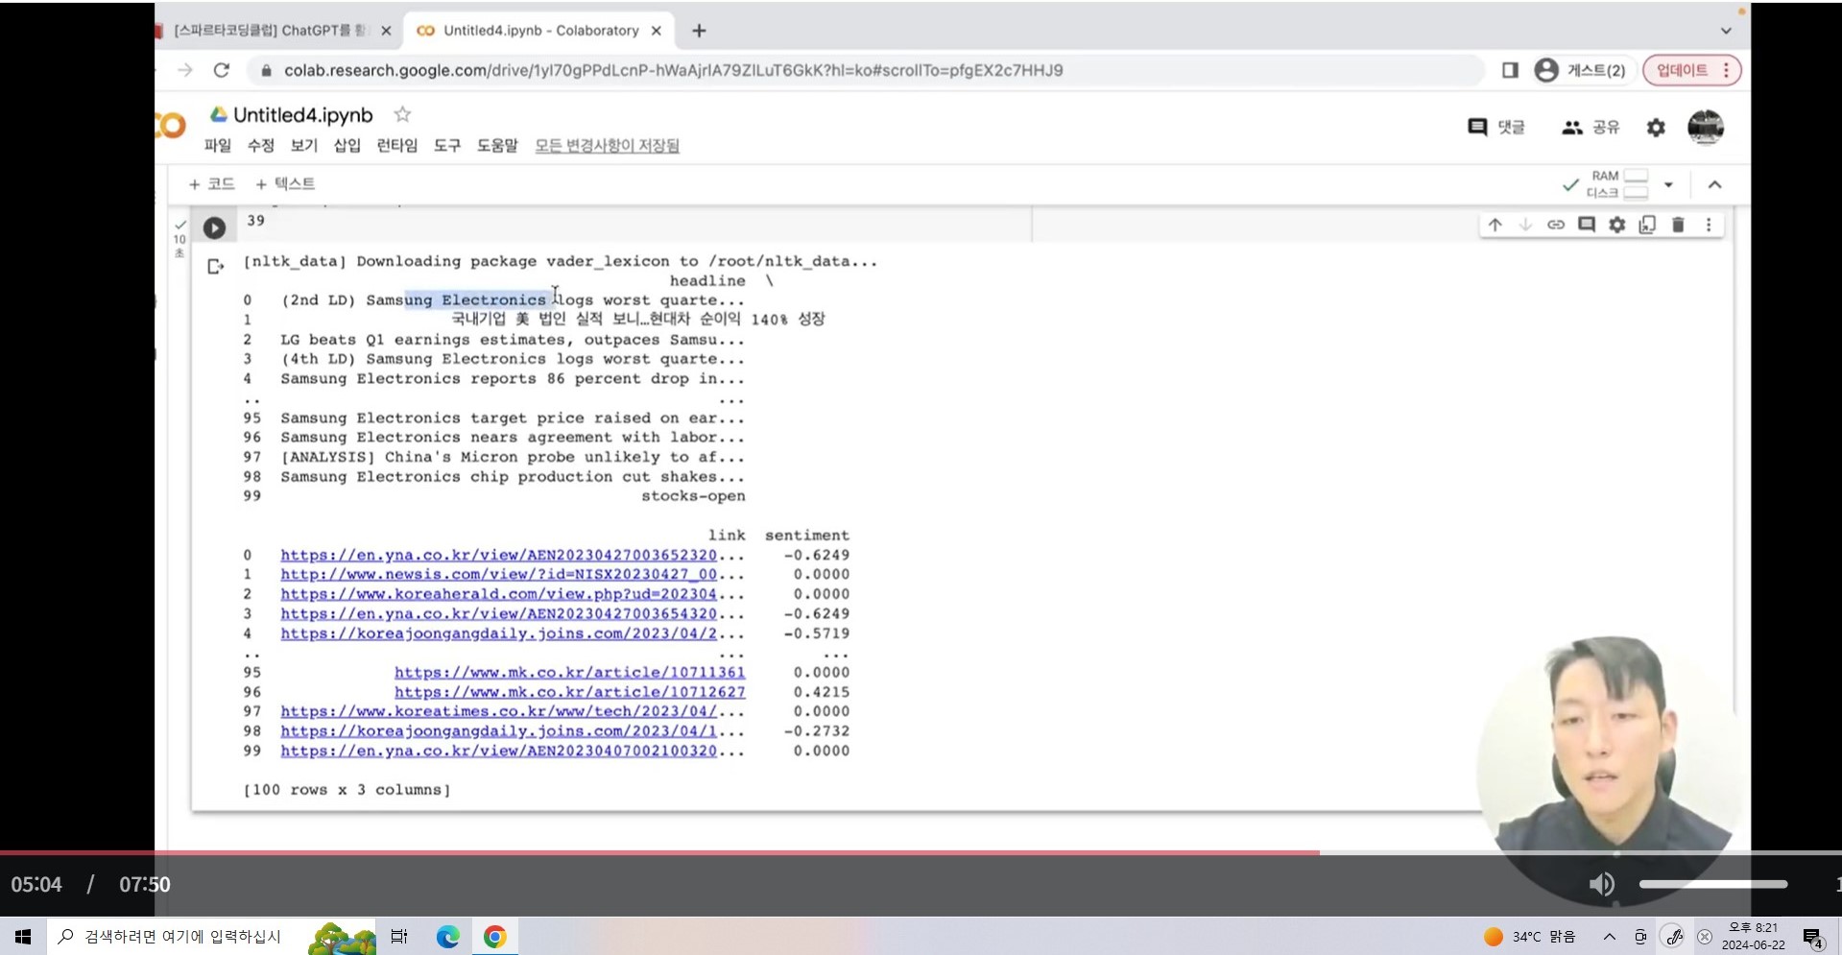Click sentiment value 0.4215
This screenshot has width=1842, height=955.
821,692
